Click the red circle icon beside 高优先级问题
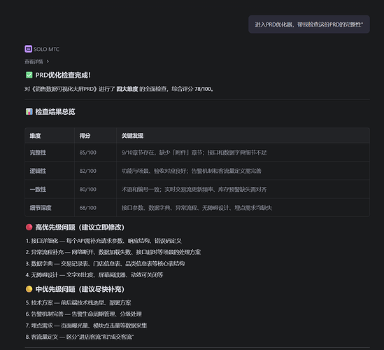 click(29, 227)
